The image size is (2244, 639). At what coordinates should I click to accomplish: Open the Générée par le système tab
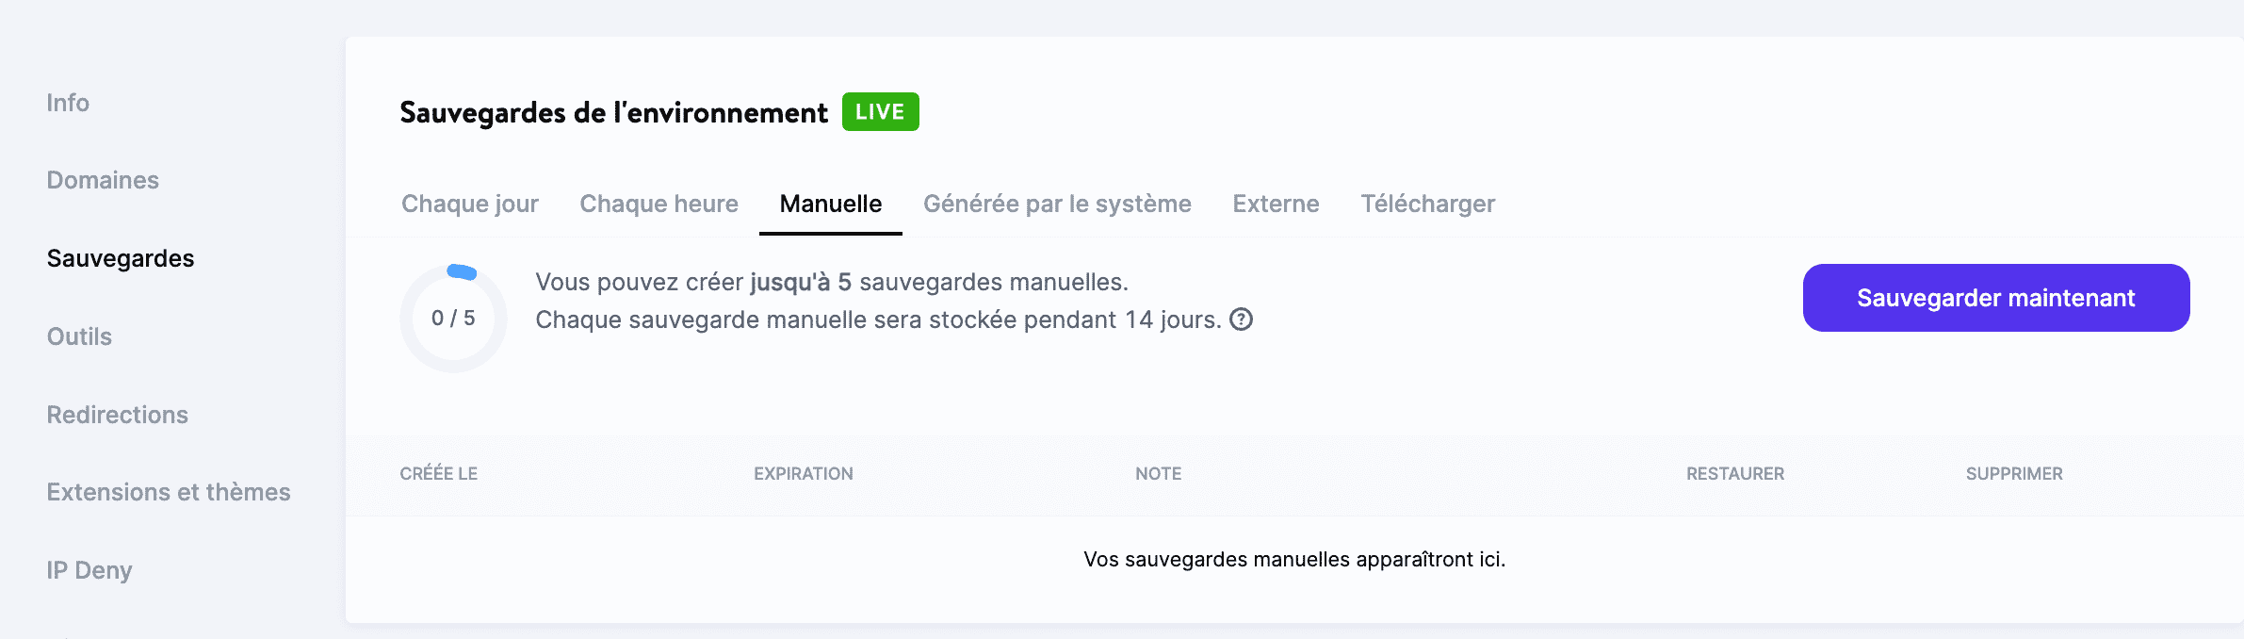click(1057, 204)
